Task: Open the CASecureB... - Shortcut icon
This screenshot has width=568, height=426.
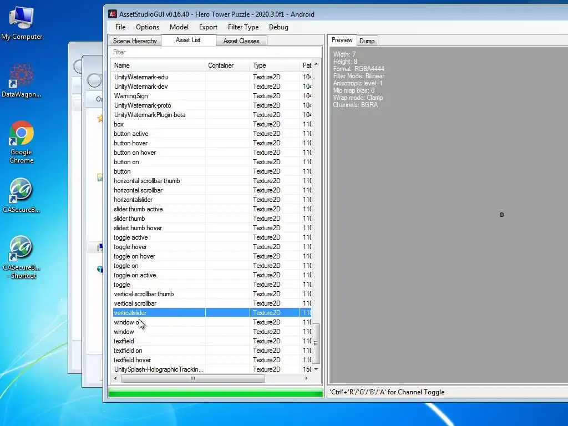Action: click(22, 257)
